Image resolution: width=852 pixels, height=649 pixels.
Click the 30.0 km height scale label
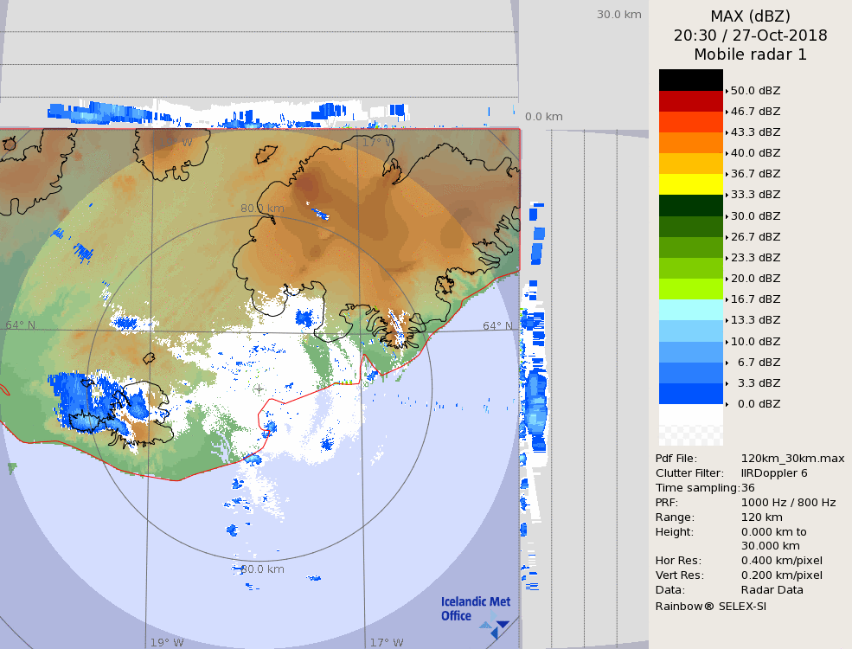coord(618,14)
